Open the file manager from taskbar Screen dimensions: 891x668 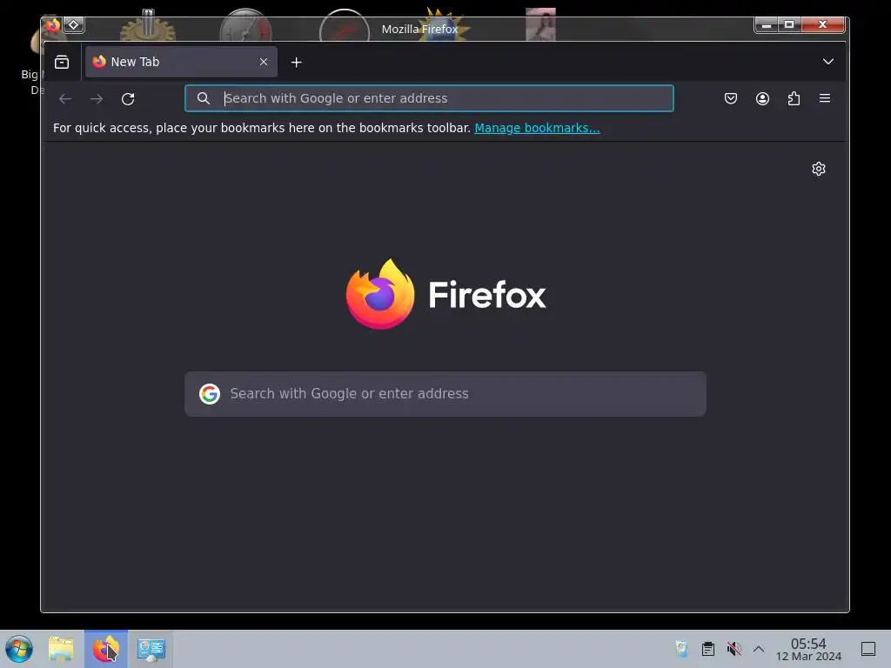pos(62,649)
